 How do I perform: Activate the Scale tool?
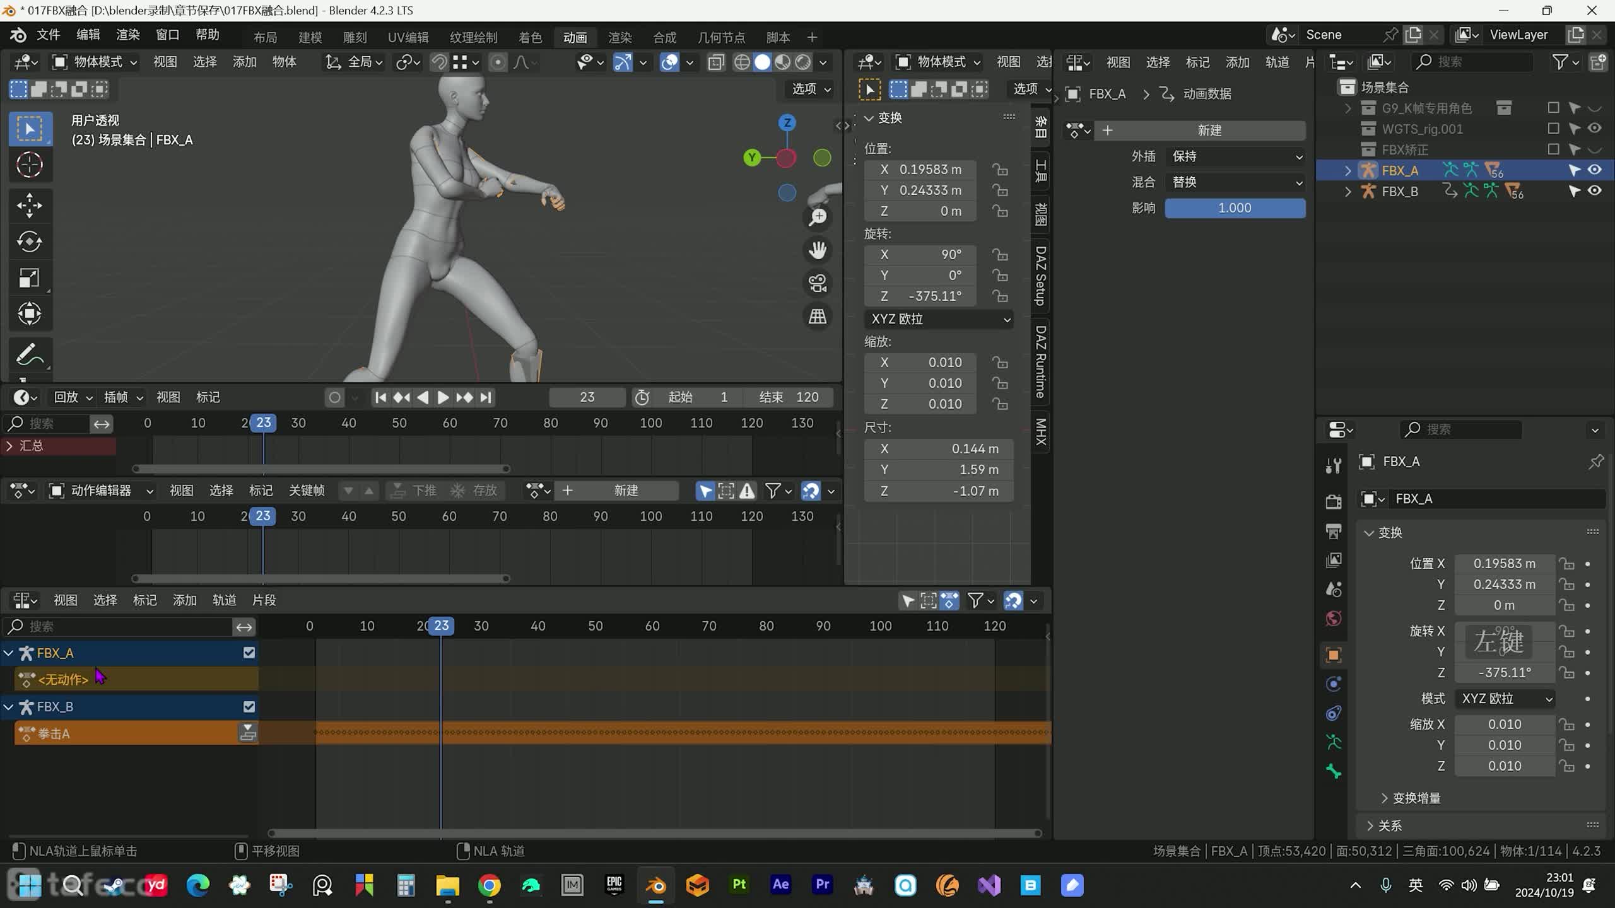click(x=29, y=277)
